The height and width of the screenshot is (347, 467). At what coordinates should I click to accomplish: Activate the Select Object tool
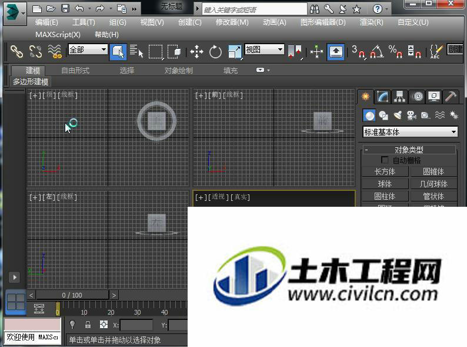coord(118,52)
